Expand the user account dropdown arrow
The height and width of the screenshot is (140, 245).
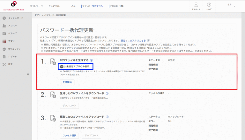pyautogui.click(x=234, y=6)
